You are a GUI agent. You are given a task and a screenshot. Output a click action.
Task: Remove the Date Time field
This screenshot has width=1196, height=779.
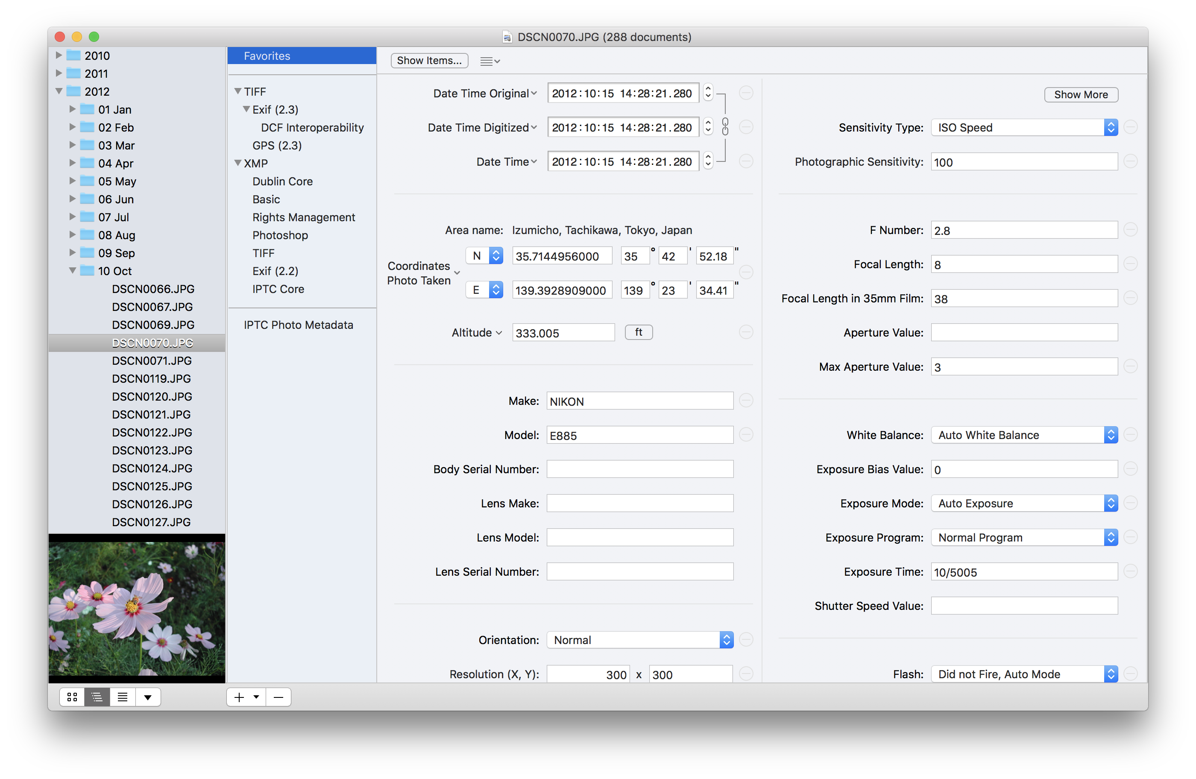(746, 161)
